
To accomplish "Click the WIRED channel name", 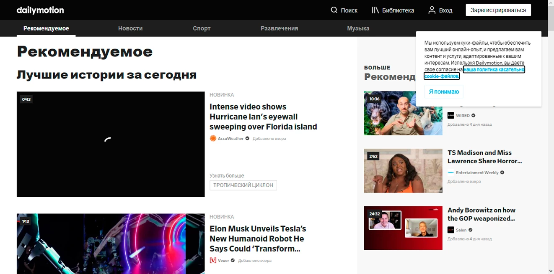I will [x=463, y=115].
